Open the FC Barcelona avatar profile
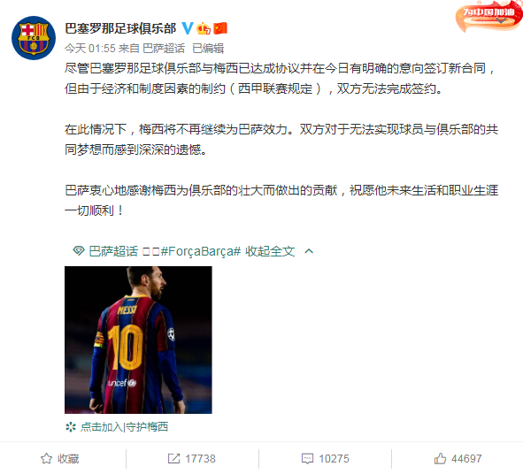The image size is (523, 474). (x=34, y=38)
